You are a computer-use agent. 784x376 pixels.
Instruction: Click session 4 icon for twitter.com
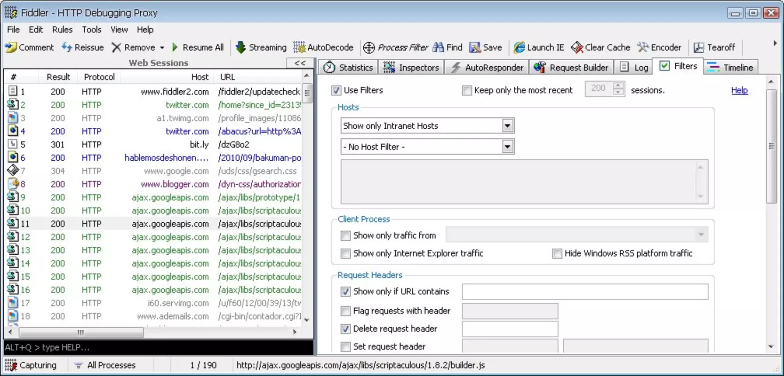coord(13,131)
